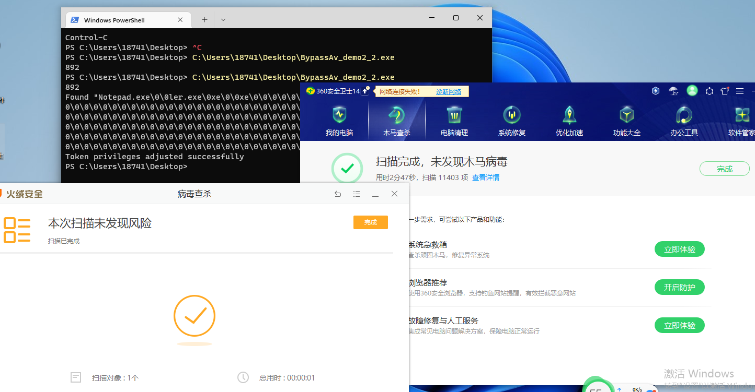Click the 扫描对象 document icon
The width and height of the screenshot is (755, 392).
point(76,377)
